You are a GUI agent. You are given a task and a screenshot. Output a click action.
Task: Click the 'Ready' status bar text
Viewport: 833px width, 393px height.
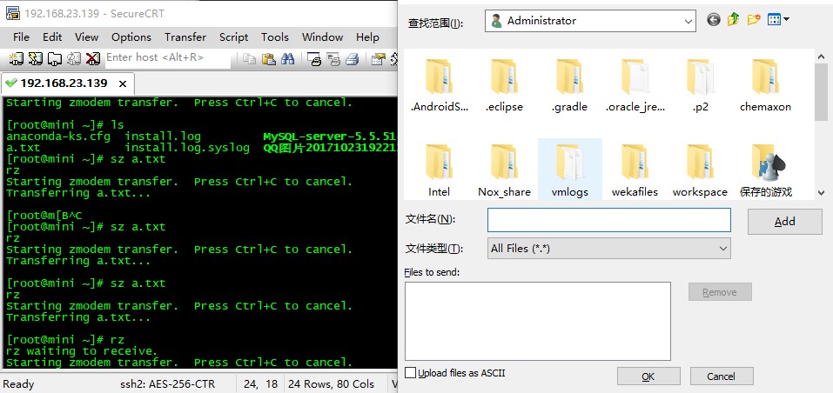click(x=18, y=384)
